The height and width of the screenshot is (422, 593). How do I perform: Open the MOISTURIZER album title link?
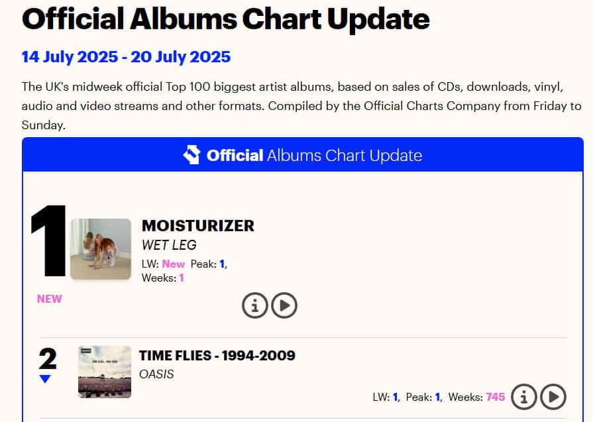click(x=198, y=225)
